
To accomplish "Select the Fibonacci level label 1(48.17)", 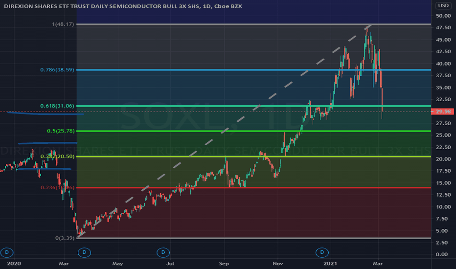I will [x=63, y=24].
